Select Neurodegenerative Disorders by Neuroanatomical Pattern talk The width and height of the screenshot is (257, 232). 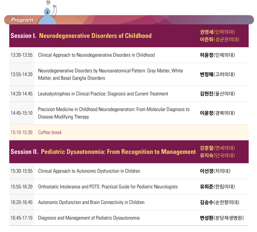click(x=110, y=74)
